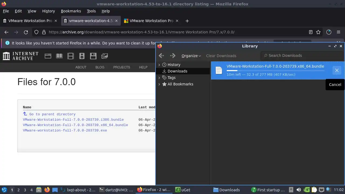Click the download progress bar
The height and width of the screenshot is (194, 345).
click(275, 71)
